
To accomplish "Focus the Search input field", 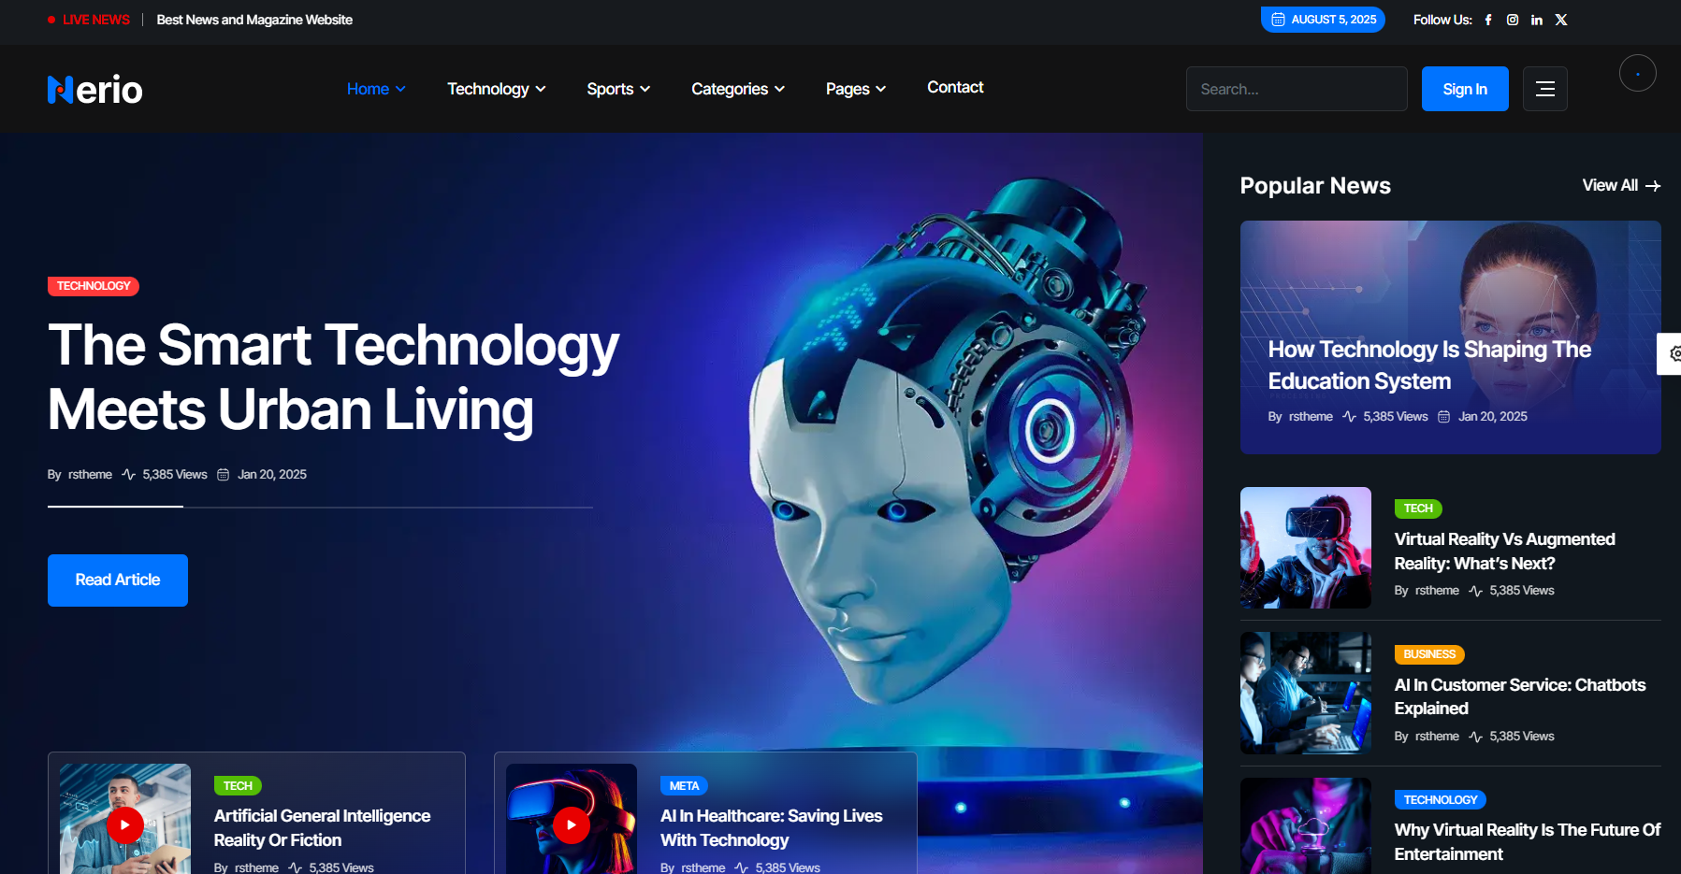I will (x=1296, y=89).
